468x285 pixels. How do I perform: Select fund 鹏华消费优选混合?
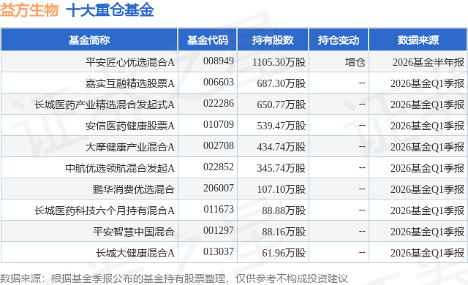pos(133,189)
